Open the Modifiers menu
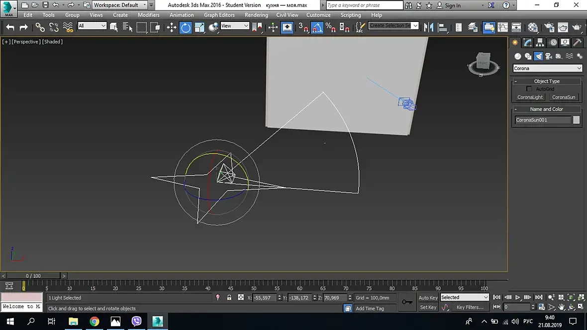The width and height of the screenshot is (587, 330). coord(148,15)
